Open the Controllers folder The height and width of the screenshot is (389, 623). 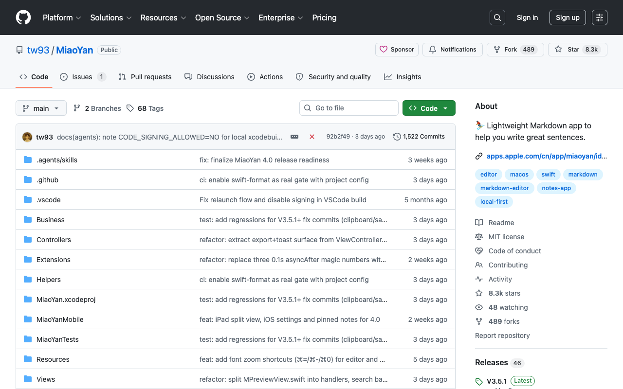pos(54,240)
